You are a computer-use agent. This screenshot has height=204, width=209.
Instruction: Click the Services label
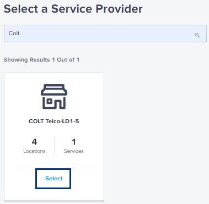74,151
